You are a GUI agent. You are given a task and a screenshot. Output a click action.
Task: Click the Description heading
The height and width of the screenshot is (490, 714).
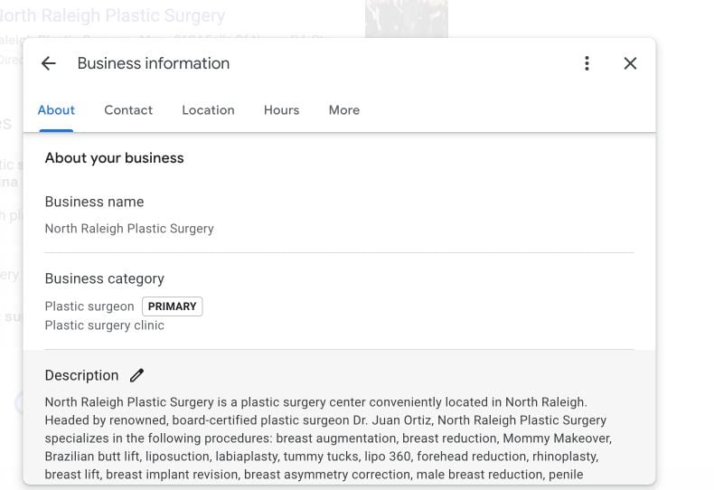(x=81, y=375)
